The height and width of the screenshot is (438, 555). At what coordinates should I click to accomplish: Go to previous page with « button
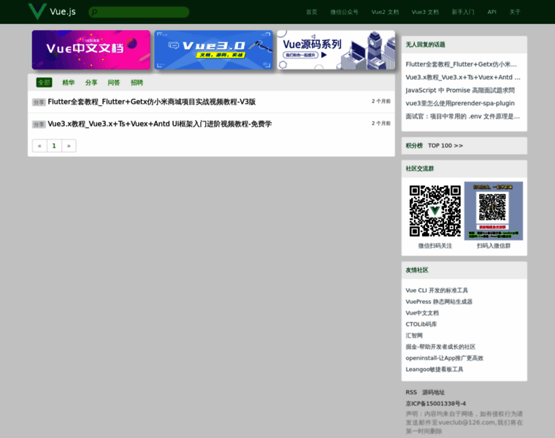point(39,146)
